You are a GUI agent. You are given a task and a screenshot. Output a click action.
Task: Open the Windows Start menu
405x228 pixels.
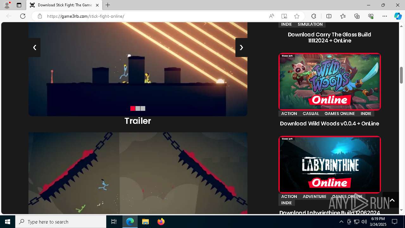point(8,222)
